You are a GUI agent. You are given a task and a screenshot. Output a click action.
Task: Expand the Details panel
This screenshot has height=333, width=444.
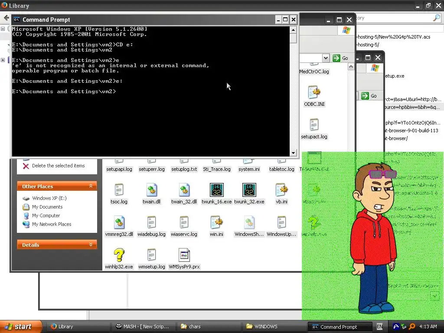point(91,245)
